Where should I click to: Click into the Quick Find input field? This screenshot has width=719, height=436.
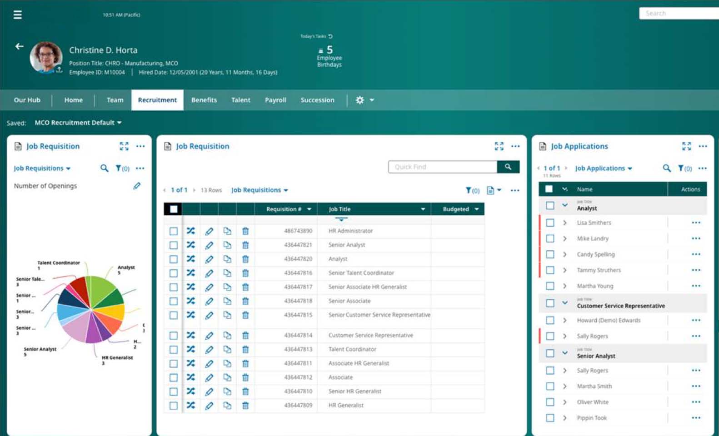click(442, 167)
